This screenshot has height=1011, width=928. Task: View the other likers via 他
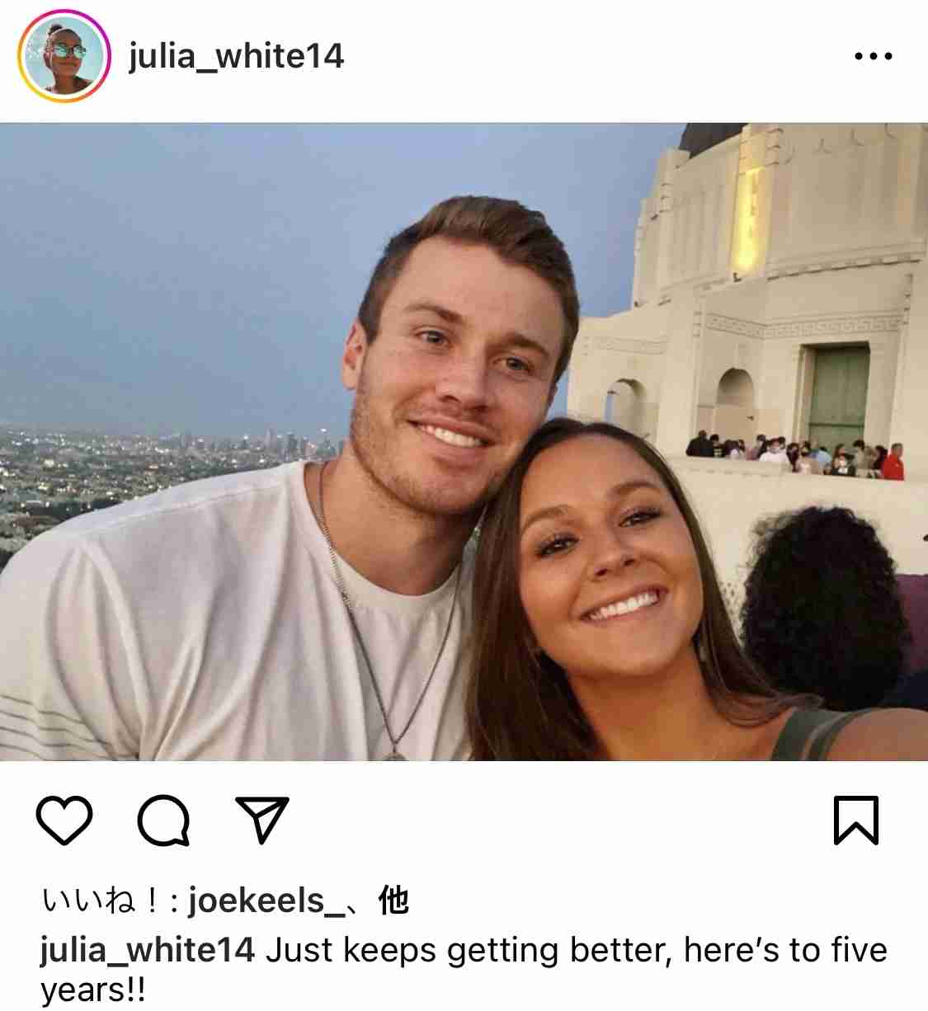[393, 900]
